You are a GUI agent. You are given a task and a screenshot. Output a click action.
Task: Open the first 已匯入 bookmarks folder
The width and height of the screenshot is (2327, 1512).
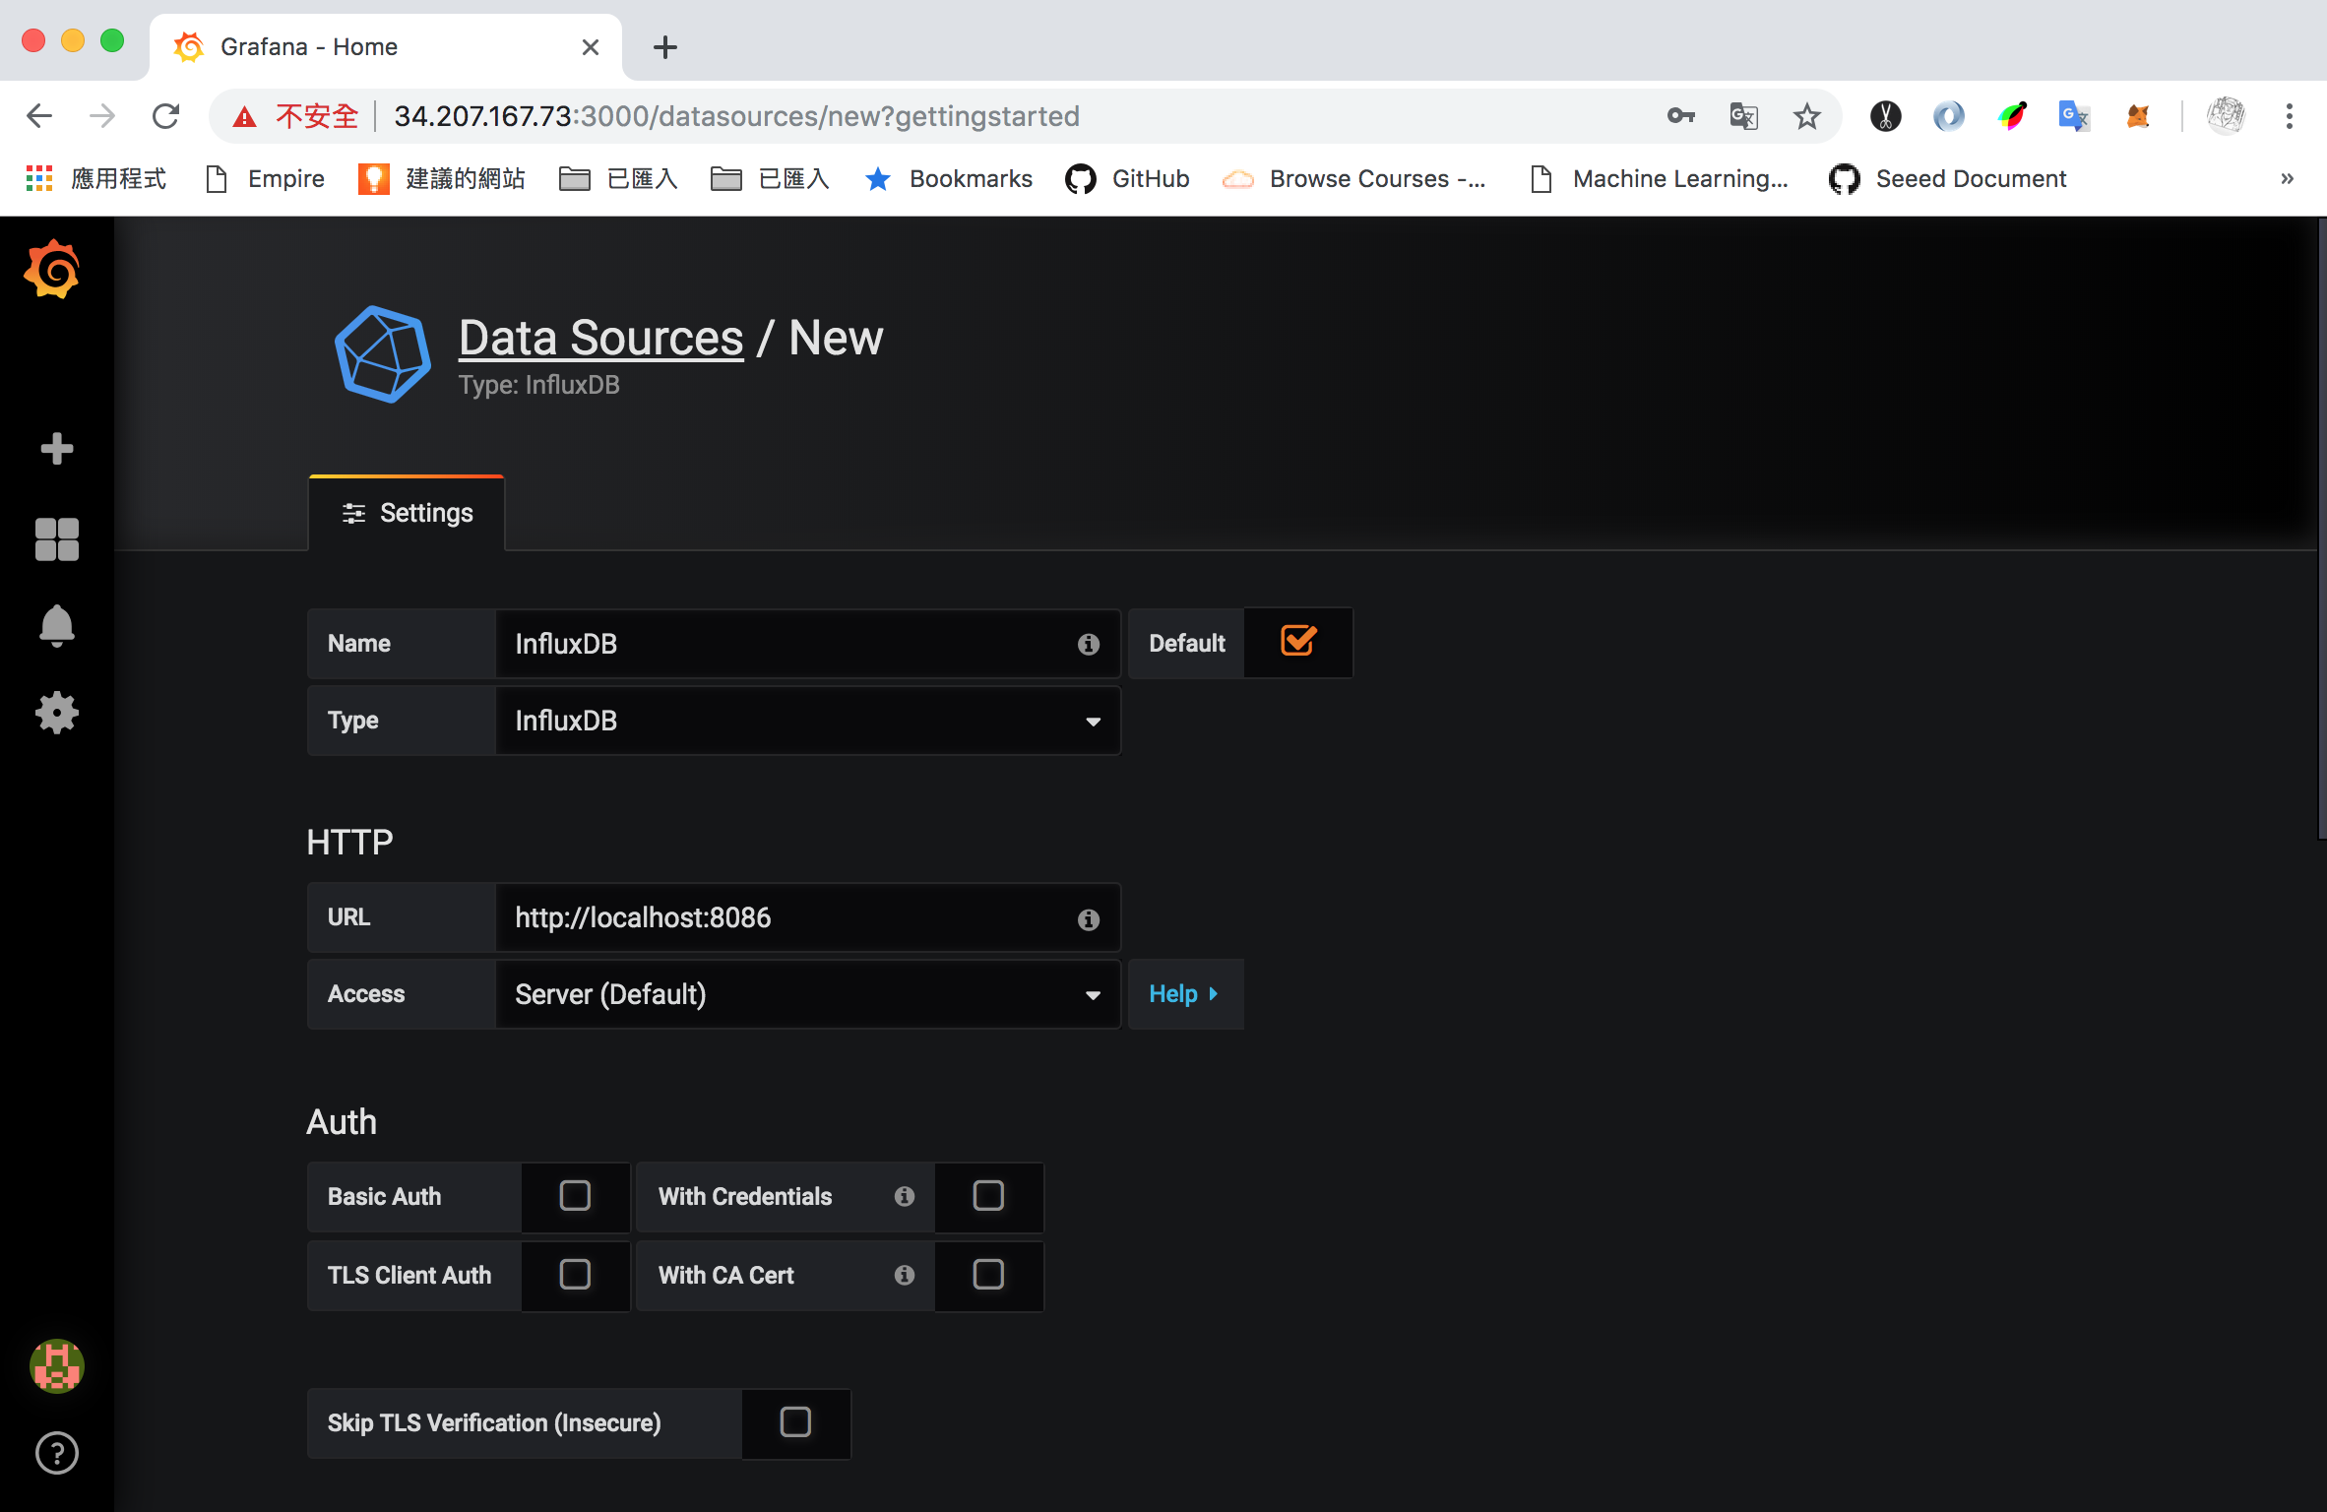point(618,178)
